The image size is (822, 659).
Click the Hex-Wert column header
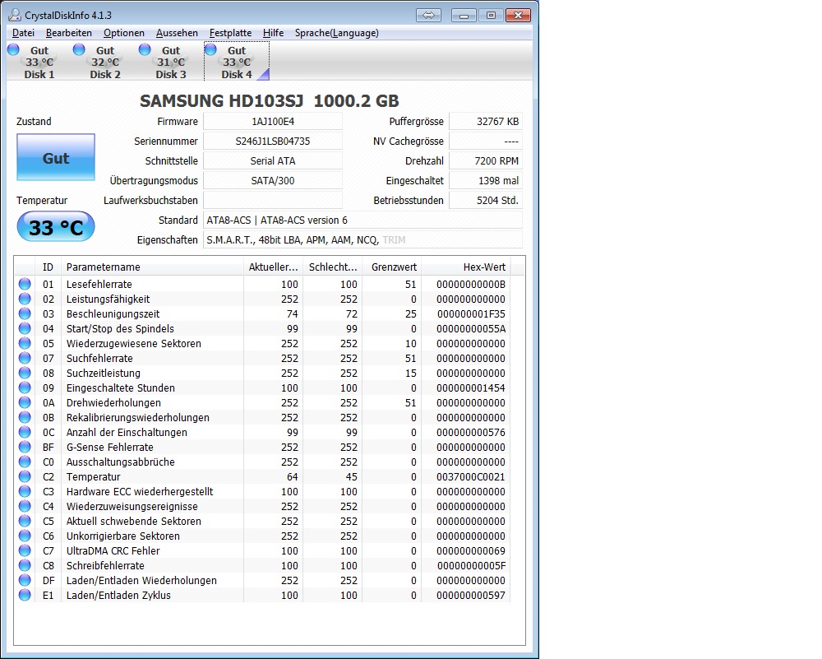pos(466,267)
